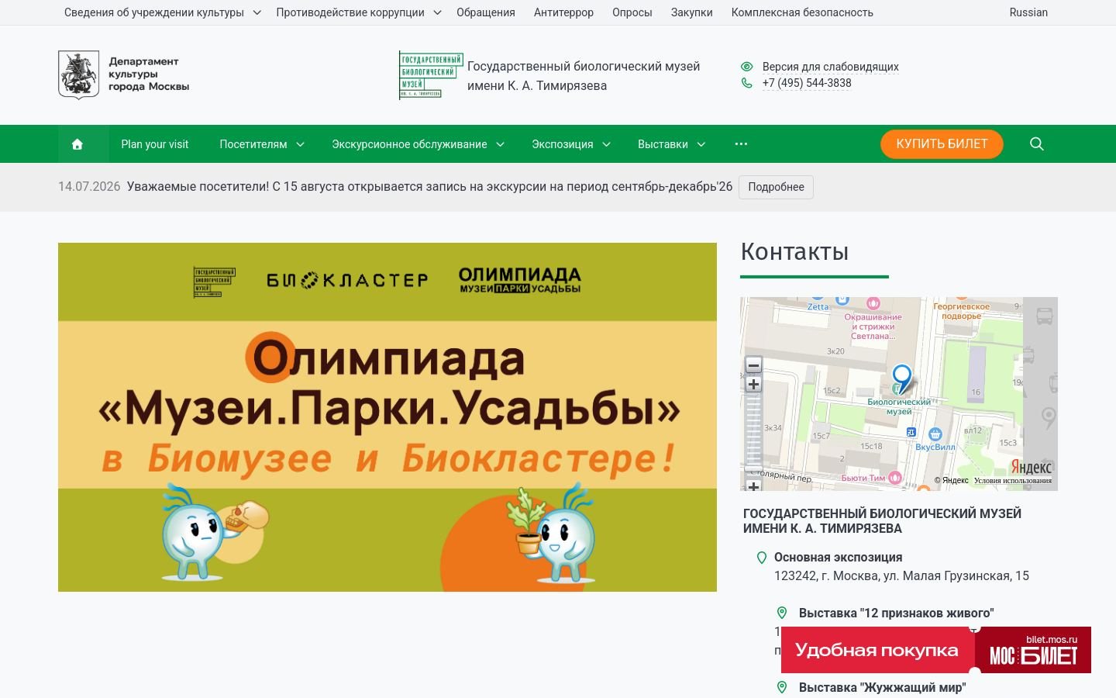Open Опросы in top menu
The height and width of the screenshot is (698, 1116).
[632, 12]
